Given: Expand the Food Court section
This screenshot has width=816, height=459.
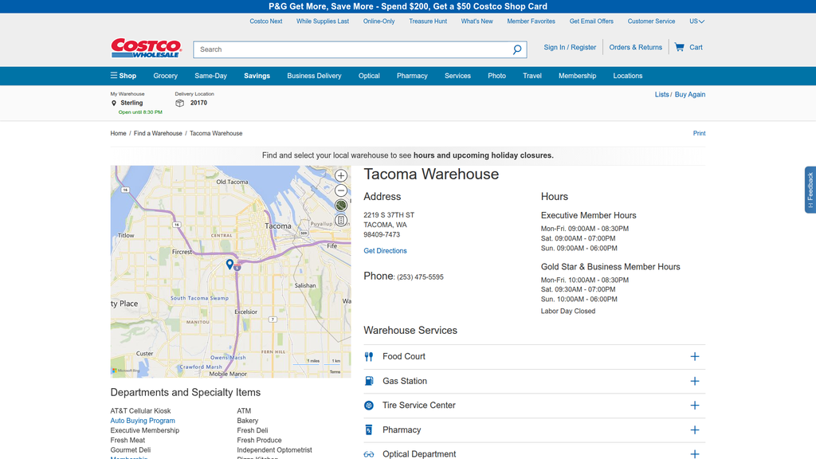Looking at the screenshot, I should [x=695, y=356].
